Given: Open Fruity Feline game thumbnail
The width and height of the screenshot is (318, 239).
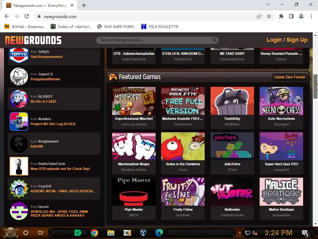Looking at the screenshot, I should [183, 192].
